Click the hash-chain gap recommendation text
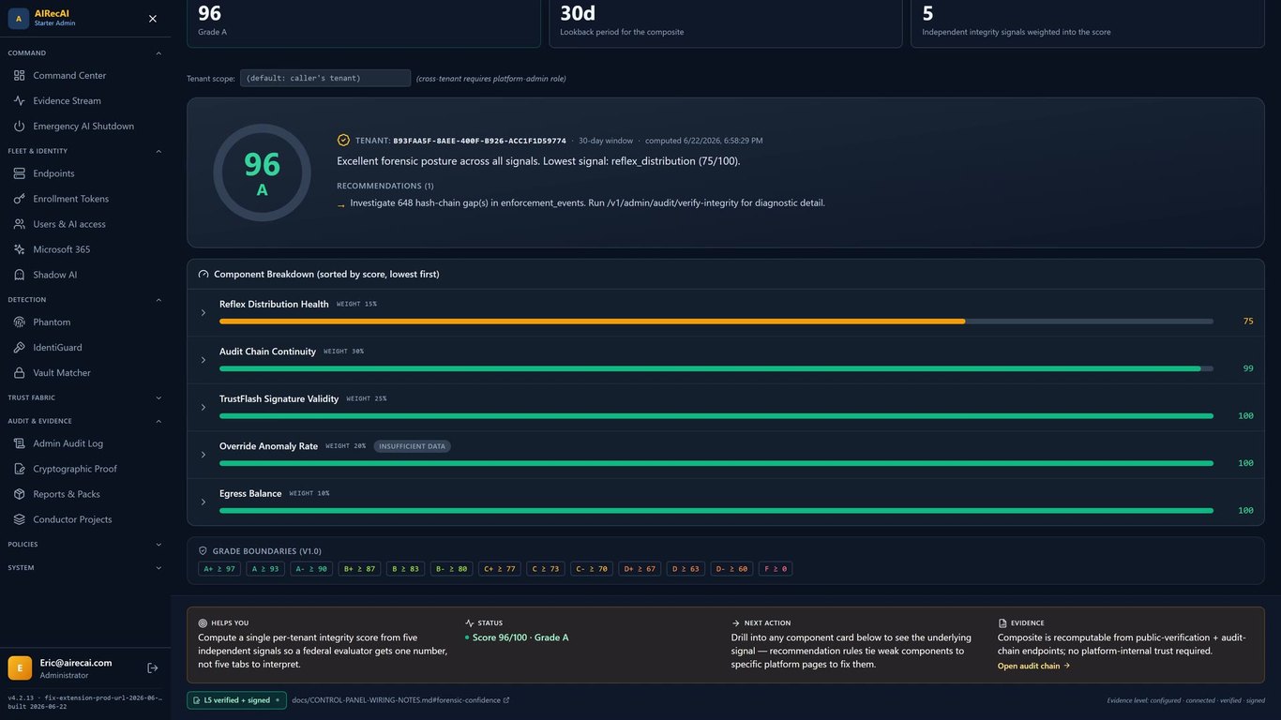The width and height of the screenshot is (1281, 720). pos(587,202)
